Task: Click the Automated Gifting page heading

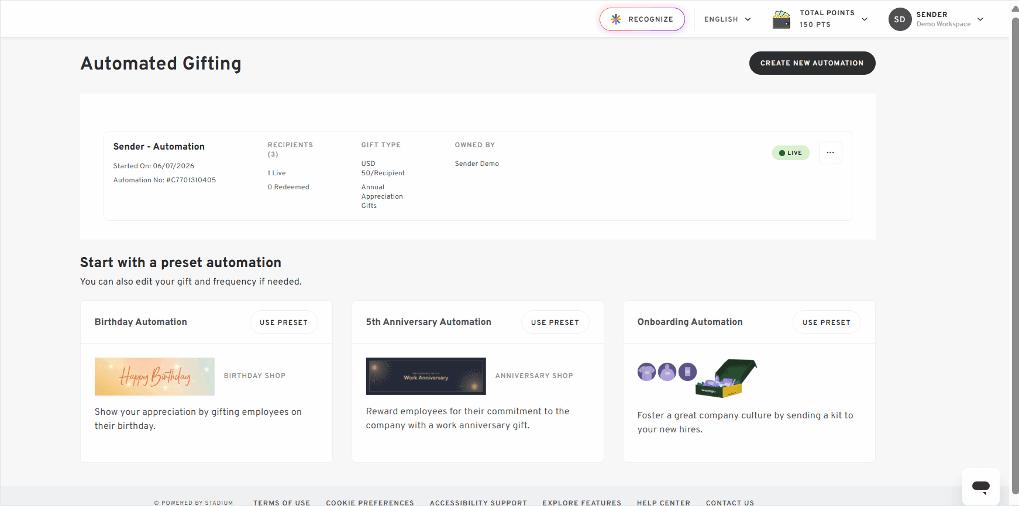Action: click(161, 63)
